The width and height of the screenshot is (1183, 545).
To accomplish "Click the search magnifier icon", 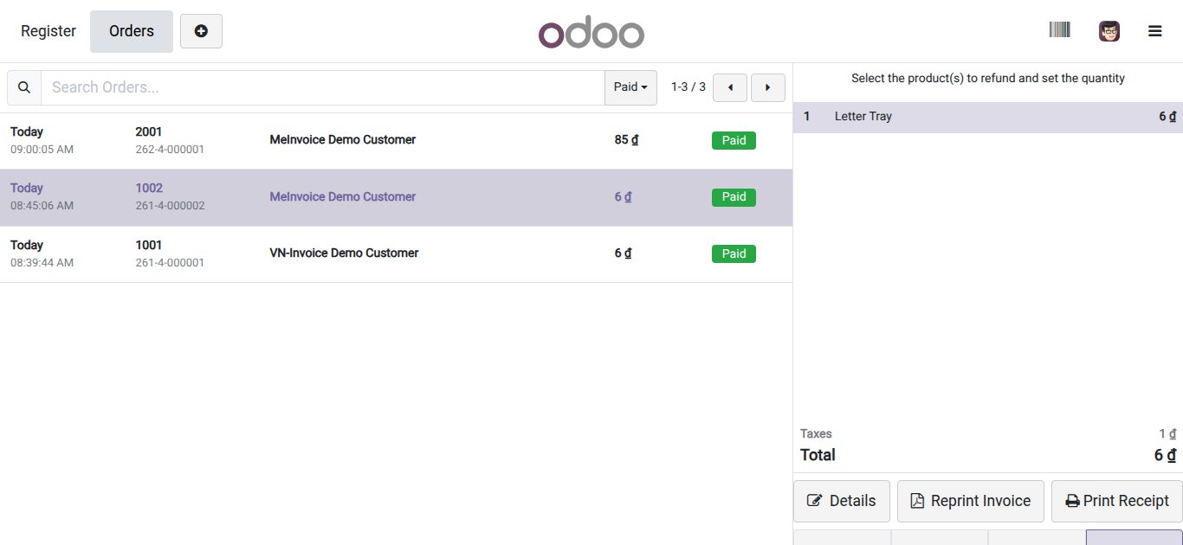I will pyautogui.click(x=24, y=87).
